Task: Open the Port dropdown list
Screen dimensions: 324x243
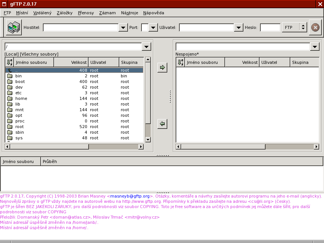Action: pos(153,27)
